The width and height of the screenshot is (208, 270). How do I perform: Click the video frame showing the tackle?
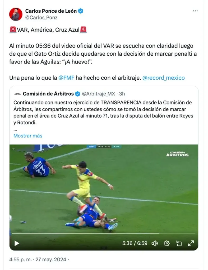(x=104, y=189)
